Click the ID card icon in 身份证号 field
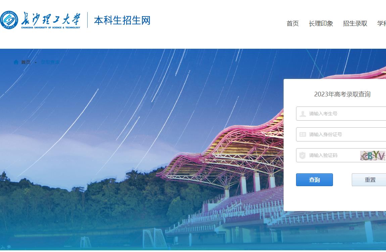Image resolution: width=386 pixels, height=252 pixels. coord(302,134)
